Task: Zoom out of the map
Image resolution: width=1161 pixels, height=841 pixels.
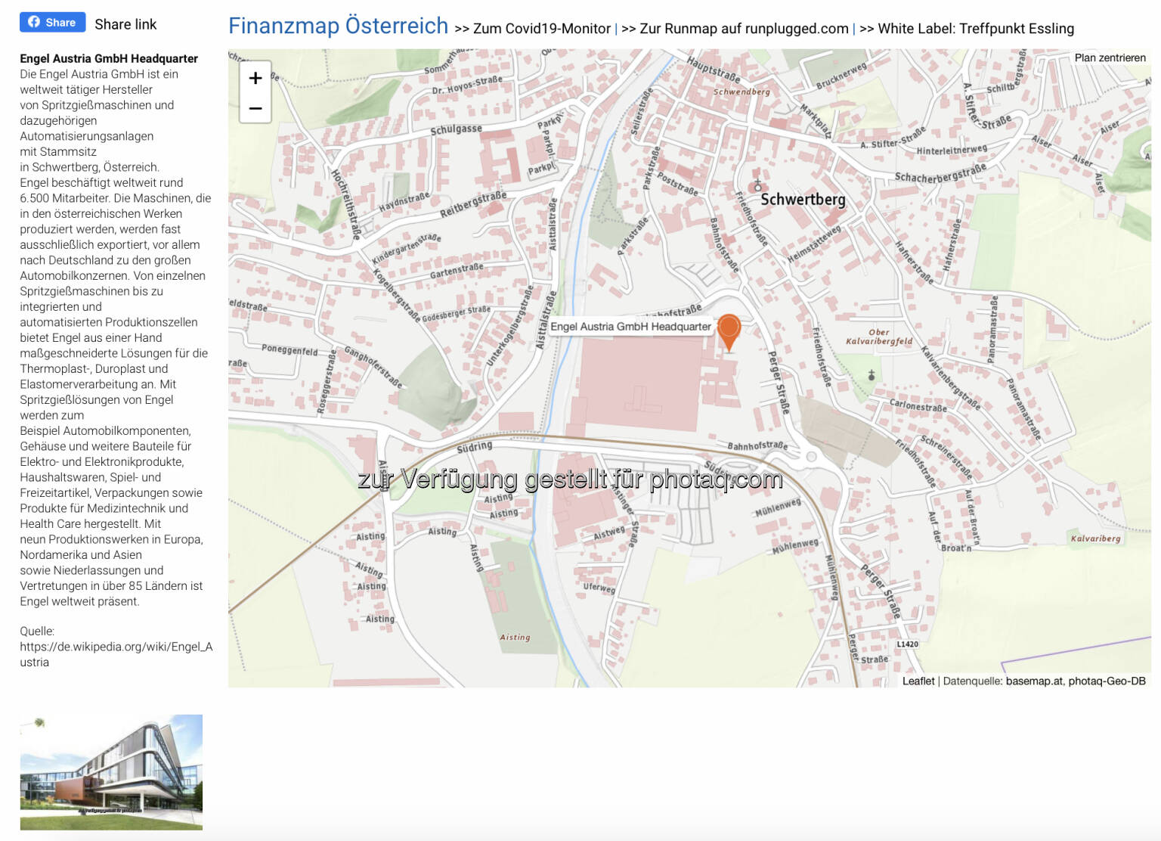Action: coord(255,109)
